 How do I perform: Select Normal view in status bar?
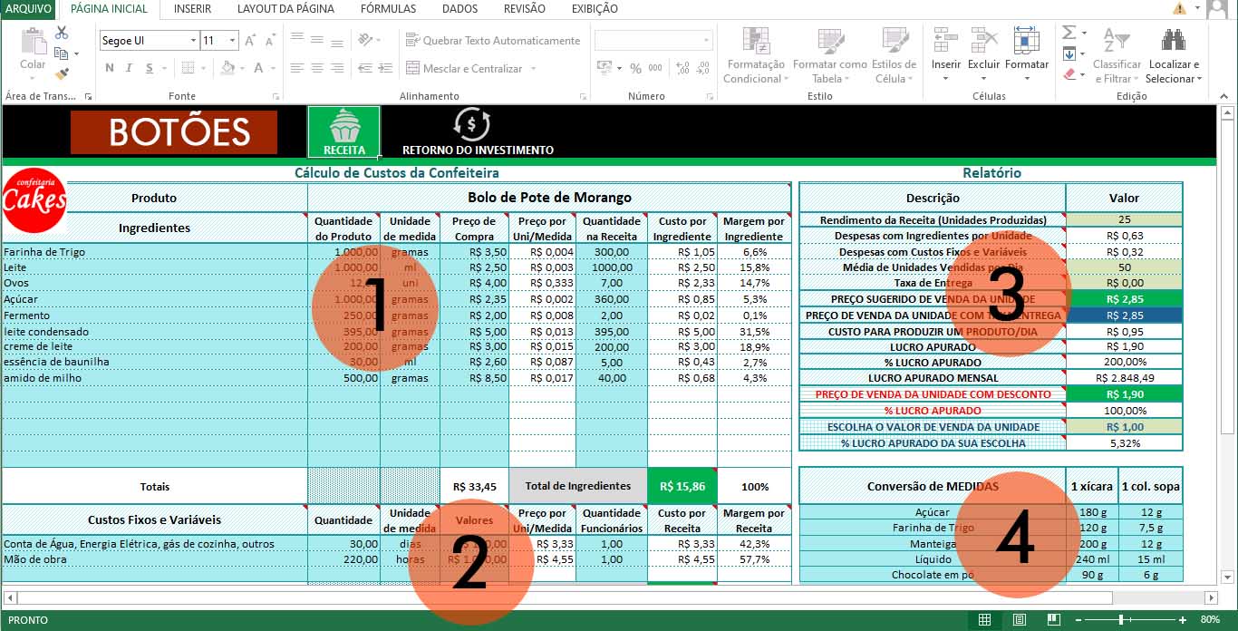[984, 620]
